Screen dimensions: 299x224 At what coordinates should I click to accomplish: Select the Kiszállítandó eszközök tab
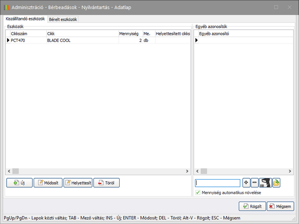coord(25,19)
